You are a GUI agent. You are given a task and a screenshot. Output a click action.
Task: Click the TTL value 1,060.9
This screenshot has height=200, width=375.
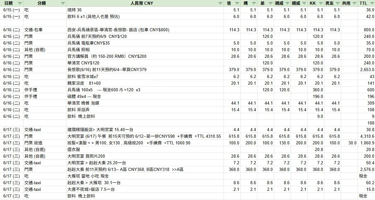[366, 143]
